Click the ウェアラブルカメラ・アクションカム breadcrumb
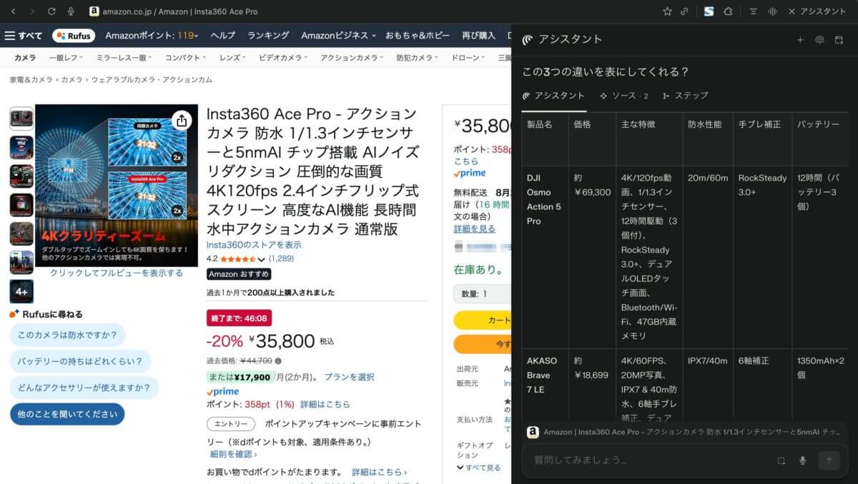The width and height of the screenshot is (858, 484). coord(152,80)
